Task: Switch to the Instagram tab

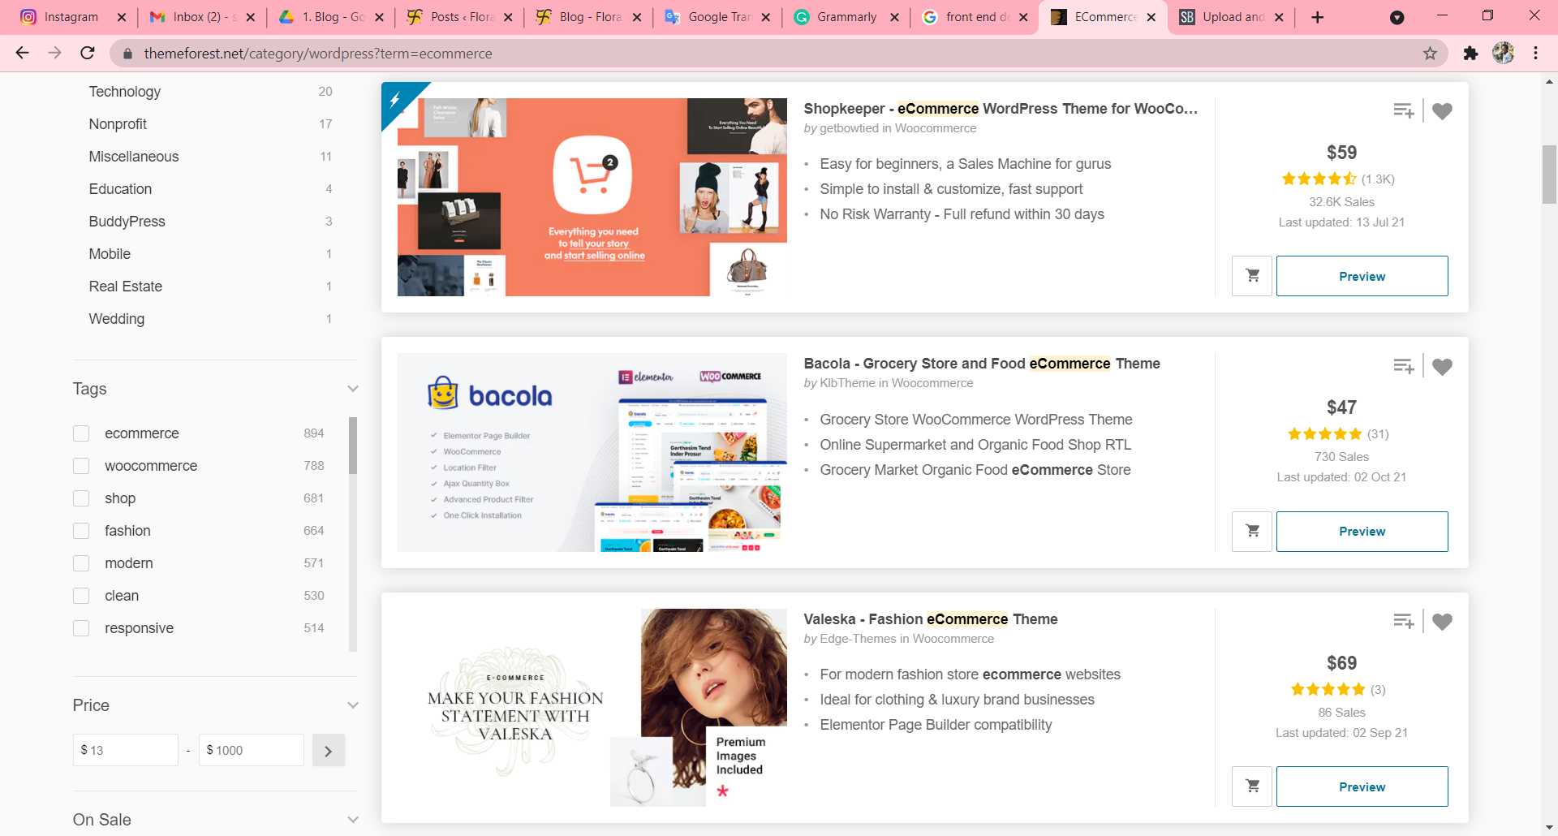Action: click(x=71, y=17)
